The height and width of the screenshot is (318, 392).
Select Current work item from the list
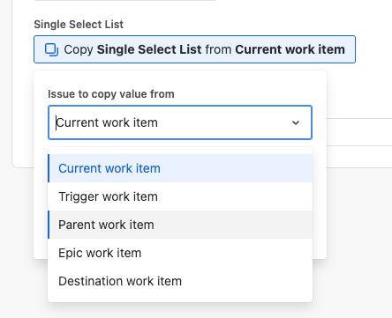180,168
